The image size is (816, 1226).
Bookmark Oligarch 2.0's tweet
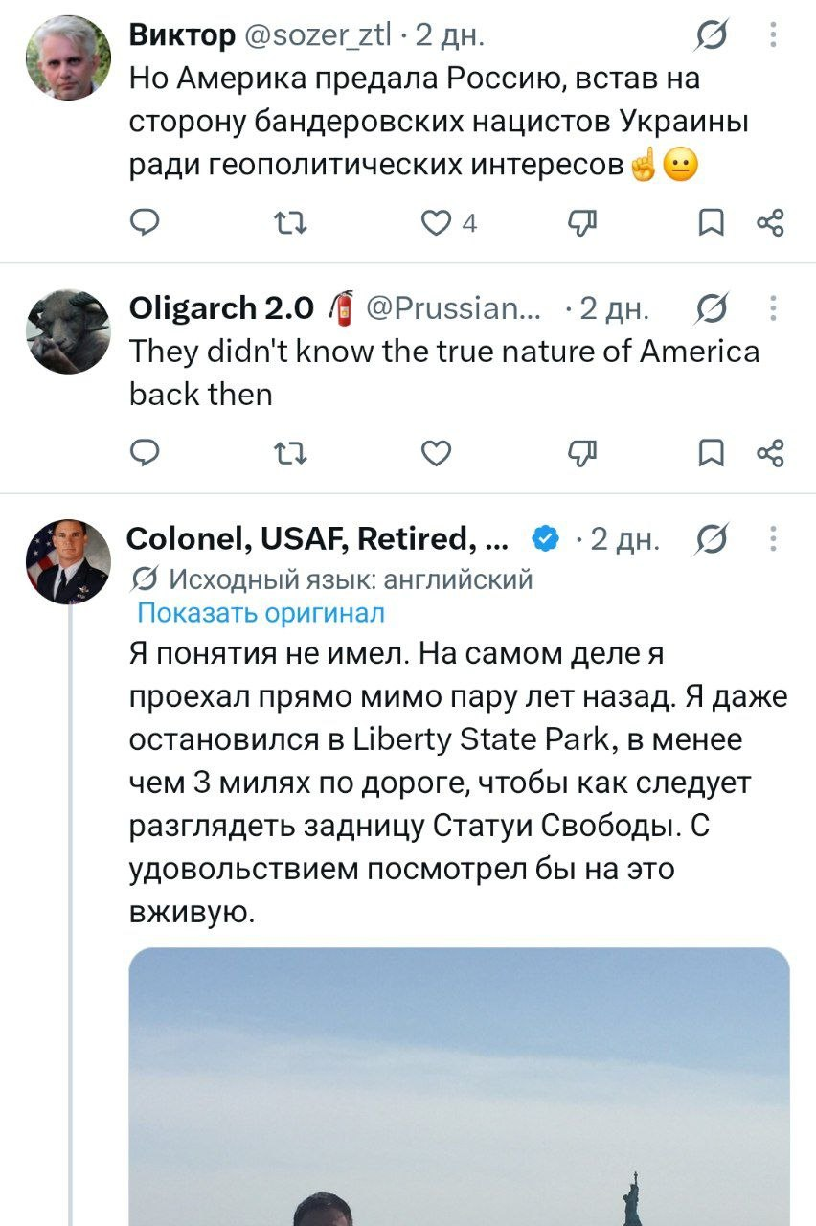[710, 452]
